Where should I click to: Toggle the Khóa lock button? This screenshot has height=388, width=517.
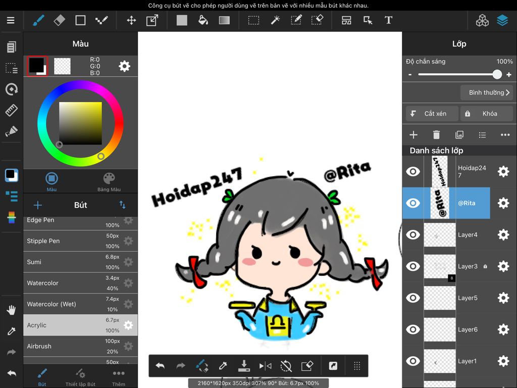pos(487,114)
